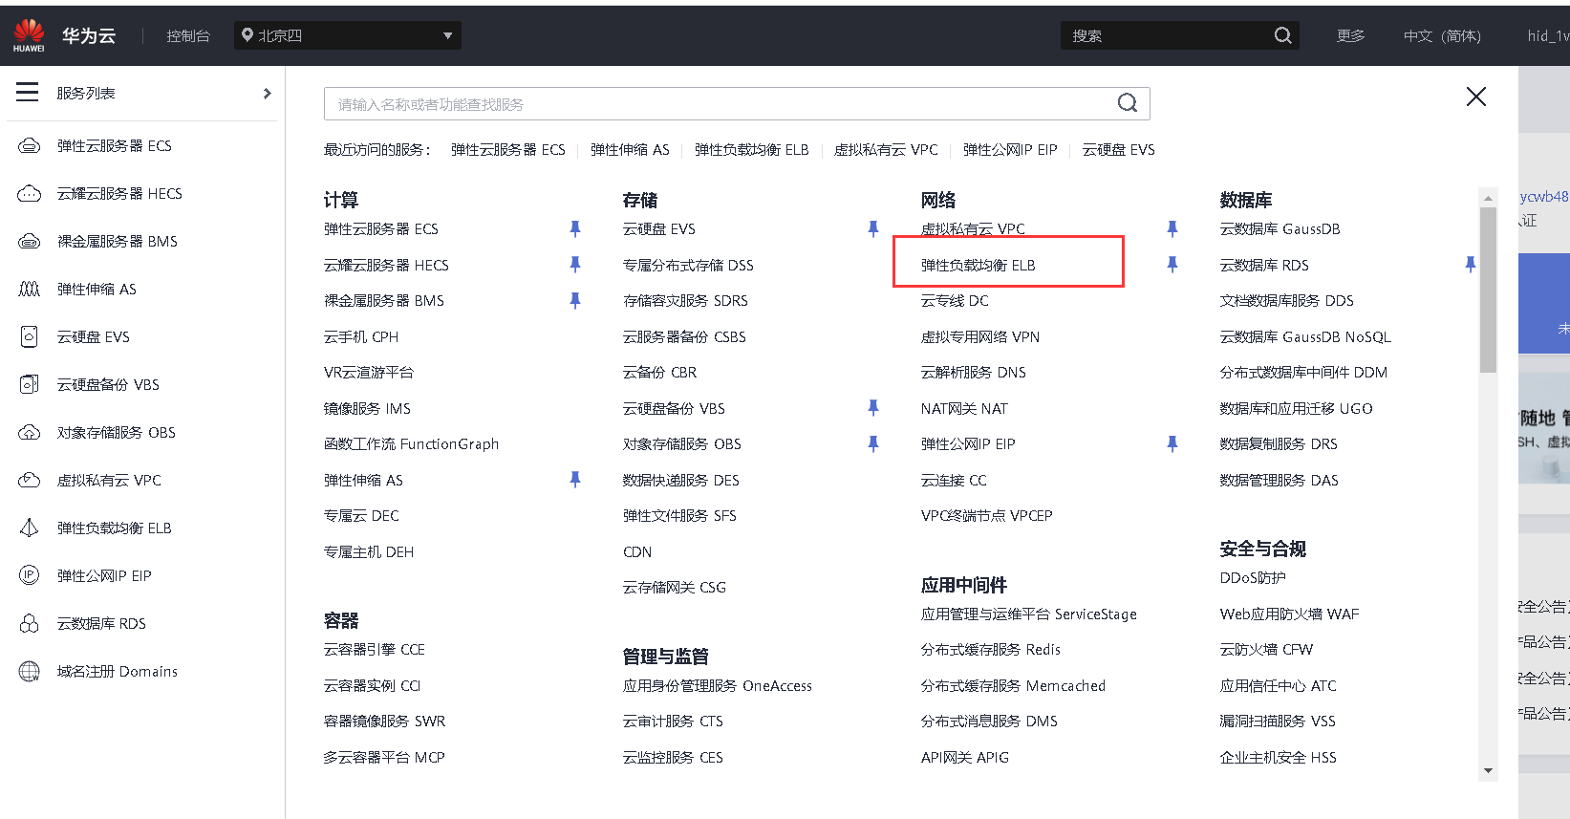Open recent service 云硬盘 EVS
The height and width of the screenshot is (819, 1570).
1119,150
